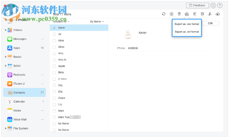Open Notes in the sidebar
Image resolution: width=235 pixels, height=140 pixels.
(24, 110)
